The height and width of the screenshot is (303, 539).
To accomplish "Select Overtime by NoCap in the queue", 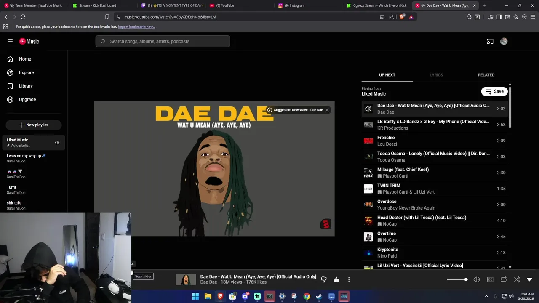I will tap(435, 237).
